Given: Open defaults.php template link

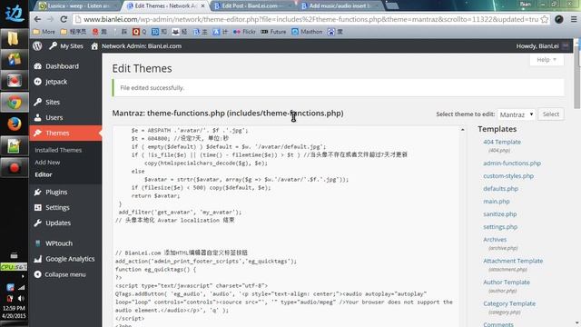Looking at the screenshot, I should tap(500, 188).
